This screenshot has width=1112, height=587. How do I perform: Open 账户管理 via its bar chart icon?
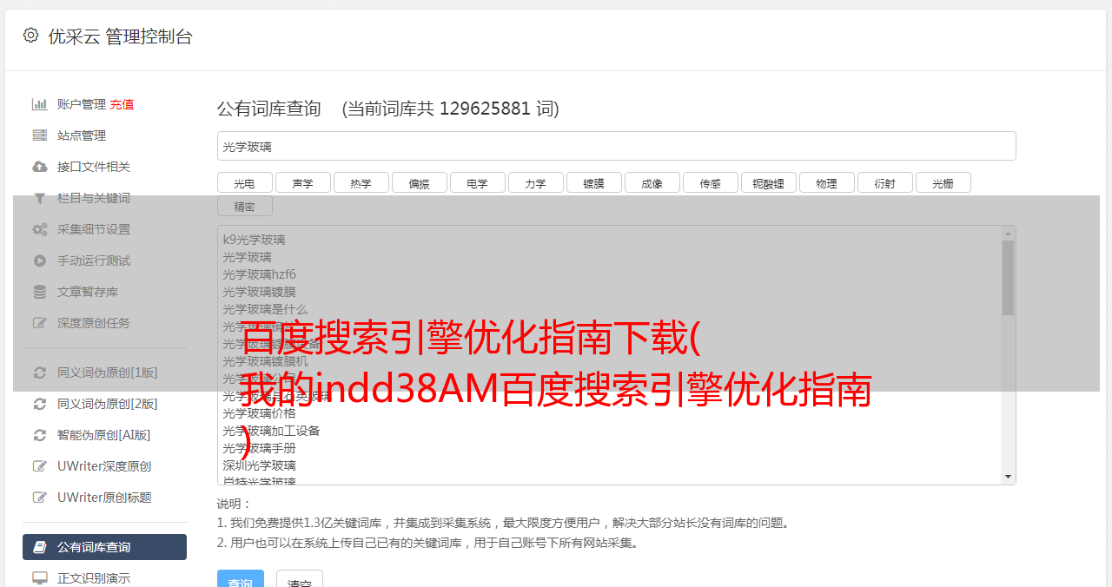point(40,104)
